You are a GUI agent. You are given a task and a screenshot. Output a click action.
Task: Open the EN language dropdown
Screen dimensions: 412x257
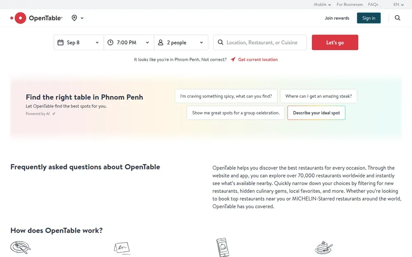point(398,5)
